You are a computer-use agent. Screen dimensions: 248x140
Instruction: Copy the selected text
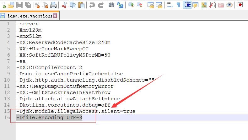(x=73, y=5)
